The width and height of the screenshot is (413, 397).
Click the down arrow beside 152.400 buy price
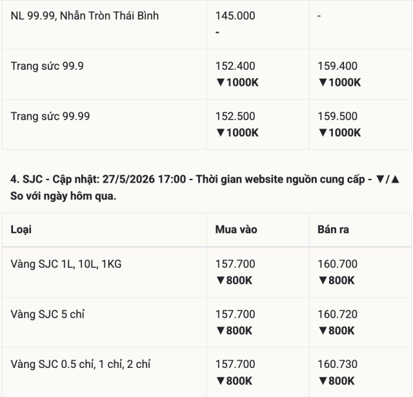220,83
